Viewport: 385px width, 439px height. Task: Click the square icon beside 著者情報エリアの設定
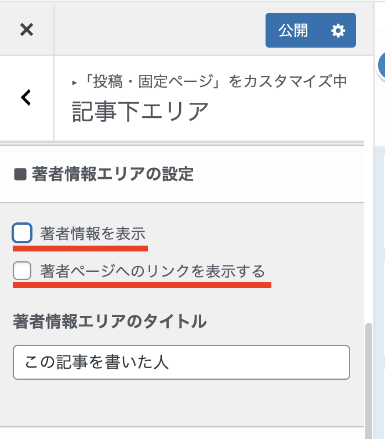(x=20, y=174)
